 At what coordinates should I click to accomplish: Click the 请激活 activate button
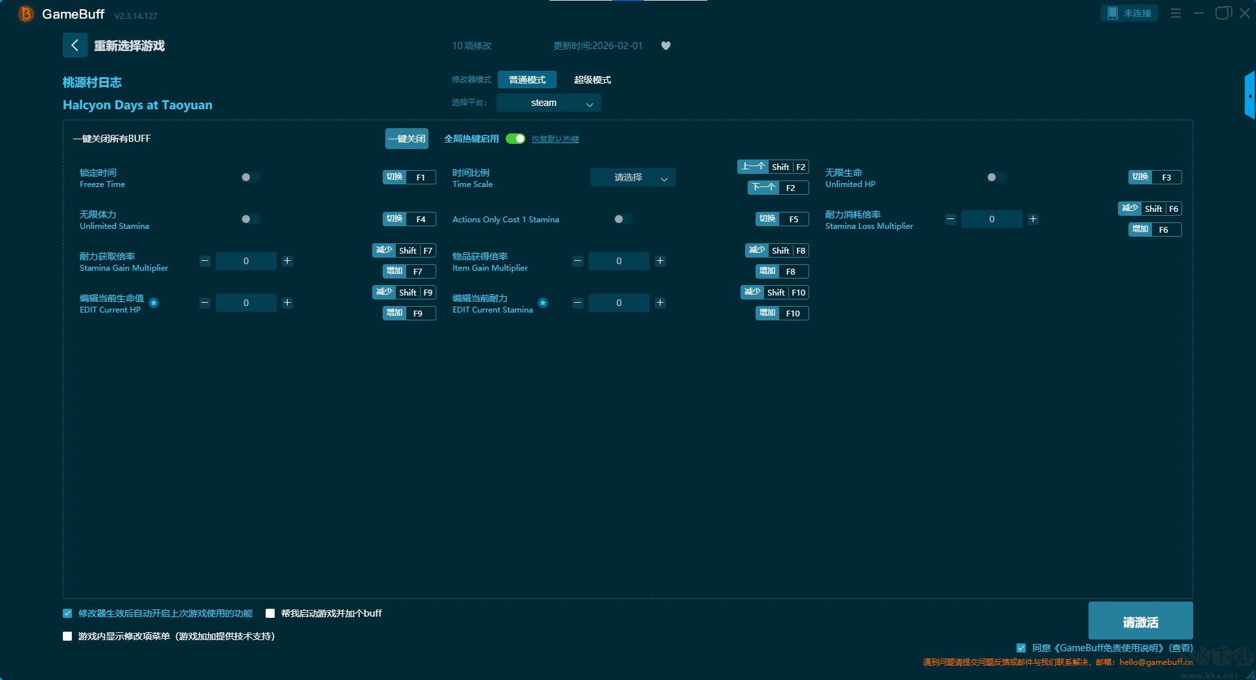(x=1140, y=621)
